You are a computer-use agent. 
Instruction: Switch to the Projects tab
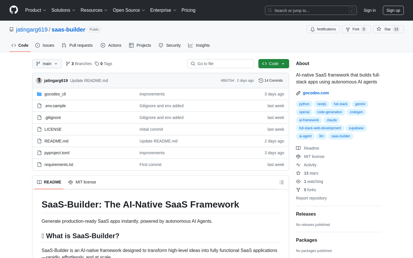click(140, 45)
